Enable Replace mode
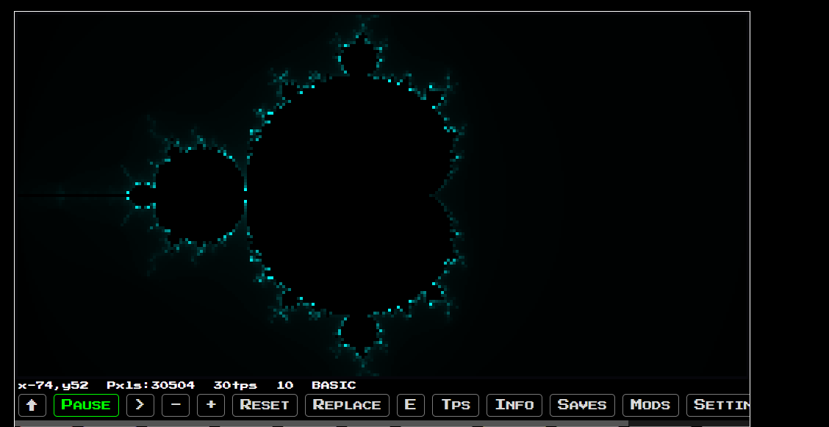Screen dimensions: 829x427 tap(347, 405)
